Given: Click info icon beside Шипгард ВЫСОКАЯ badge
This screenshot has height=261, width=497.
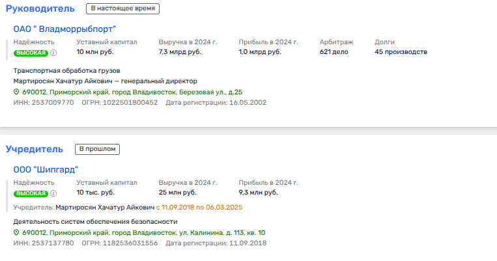Looking at the screenshot, I should pyautogui.click(x=54, y=194).
